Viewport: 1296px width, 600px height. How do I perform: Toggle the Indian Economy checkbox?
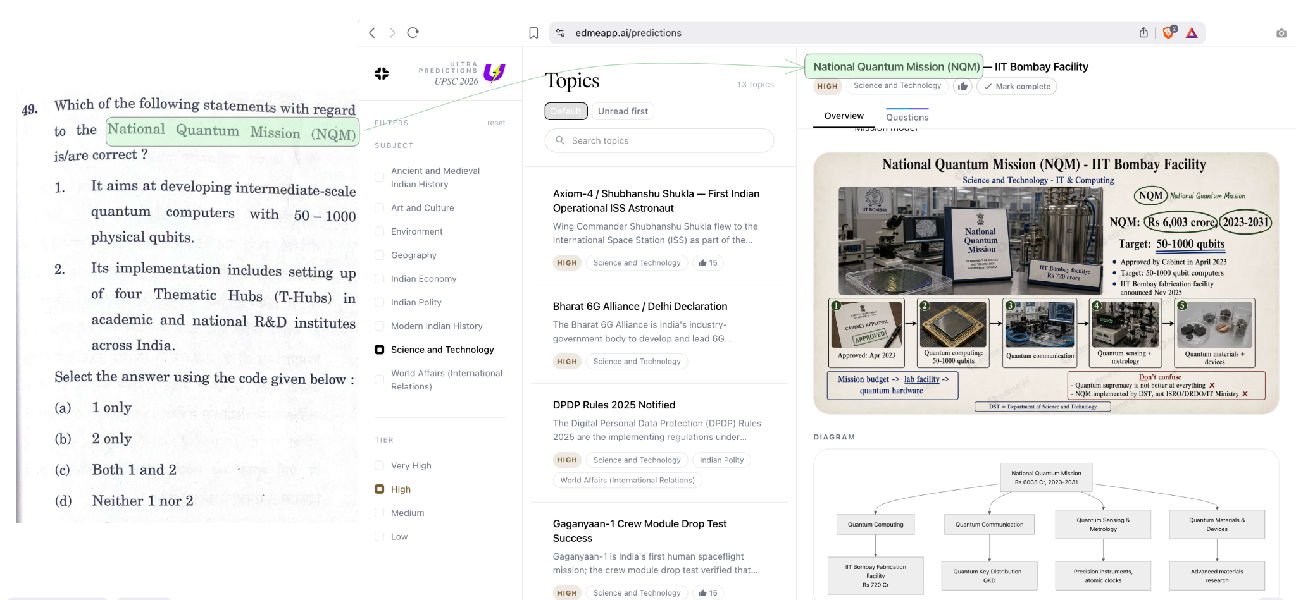pyautogui.click(x=380, y=279)
